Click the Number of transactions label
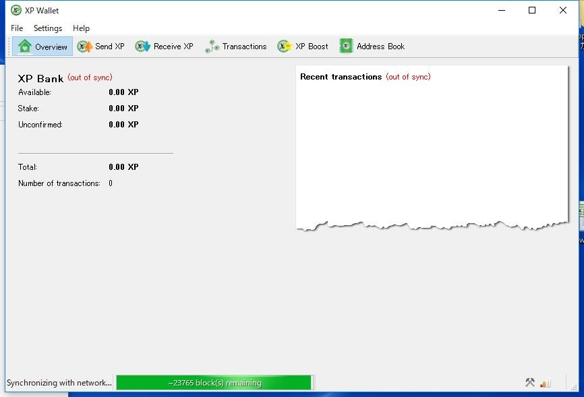Screen dimensions: 584x397 [x=59, y=183]
